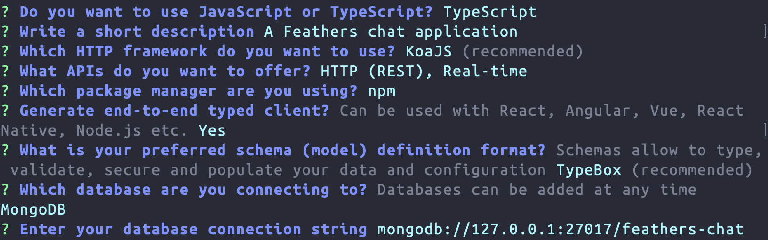
Task: Click the MongoDB database answer
Action: 33,209
